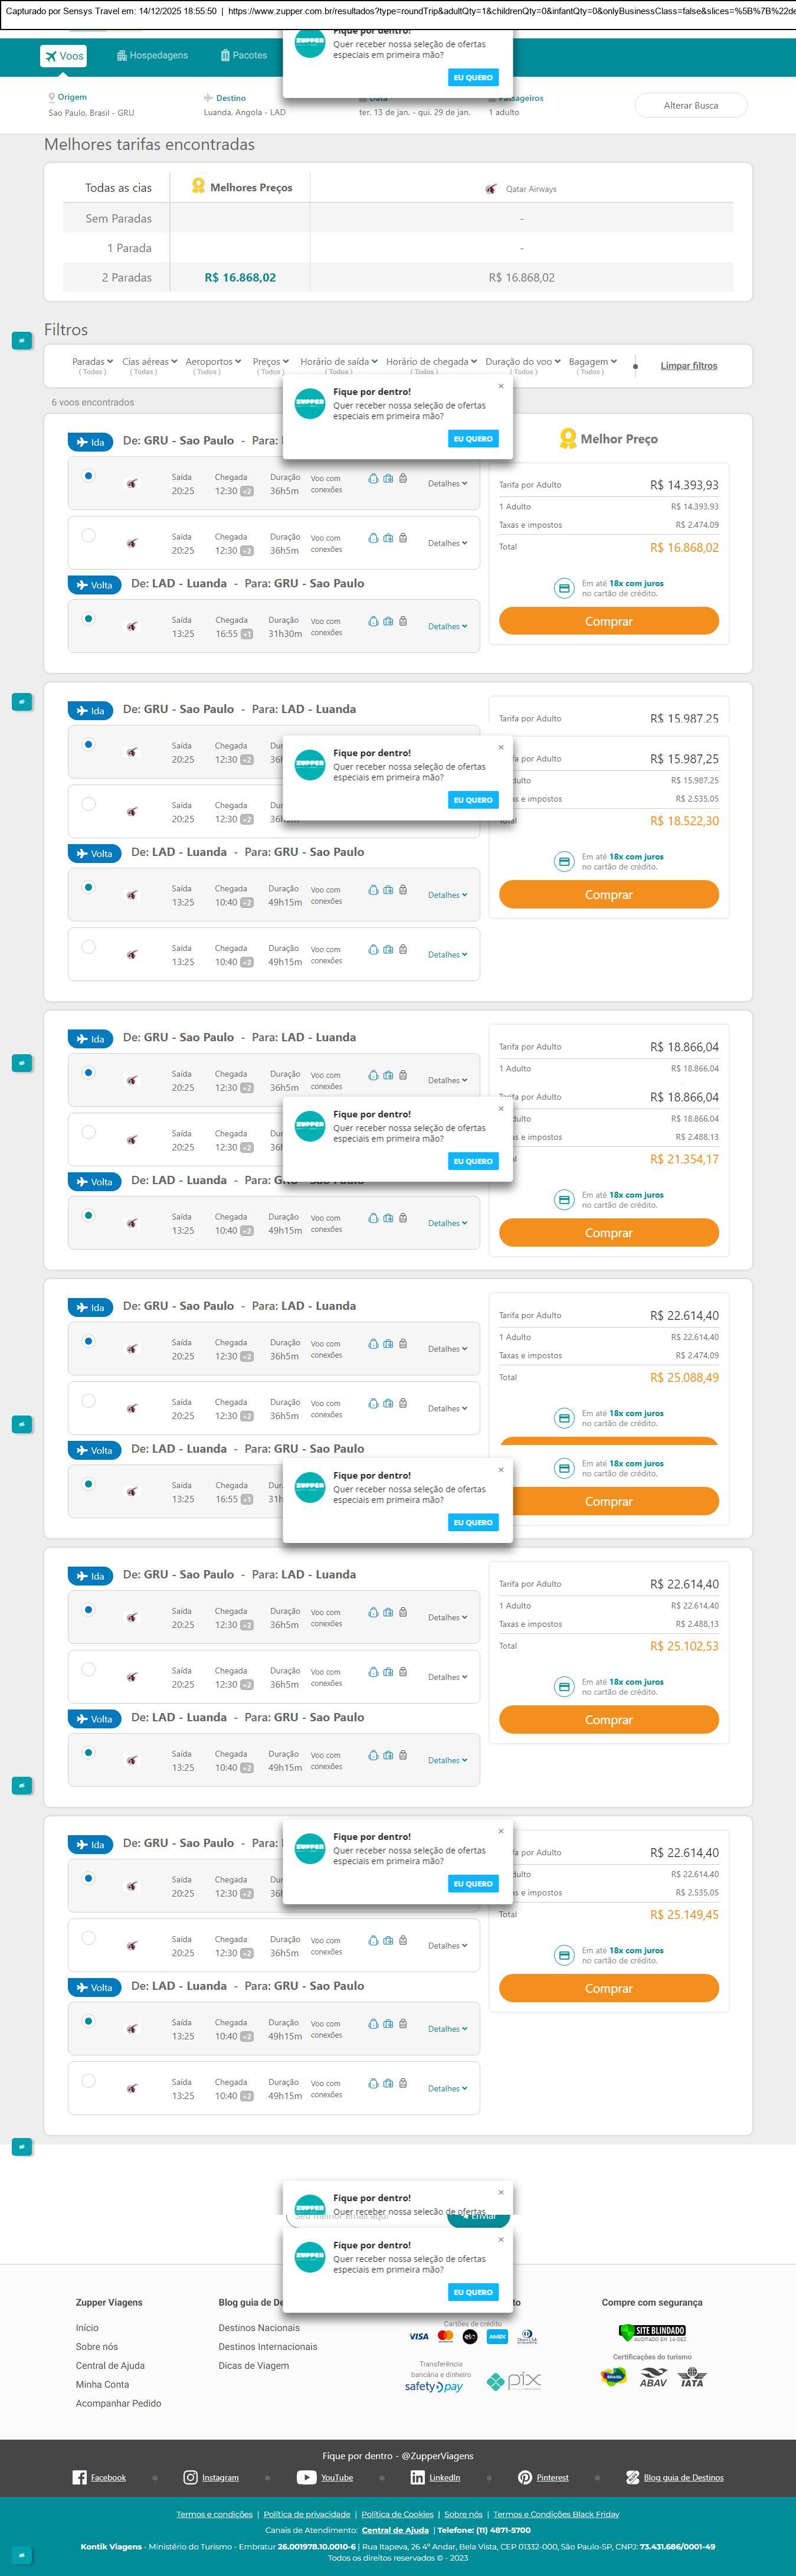Viewport: 796px width, 2576px height.
Task: Open the Instagram icon link
Action: (x=190, y=2477)
